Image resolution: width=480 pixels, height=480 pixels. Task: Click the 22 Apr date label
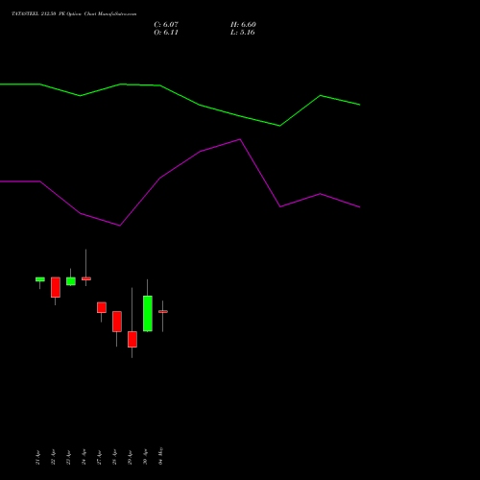pos(53,458)
